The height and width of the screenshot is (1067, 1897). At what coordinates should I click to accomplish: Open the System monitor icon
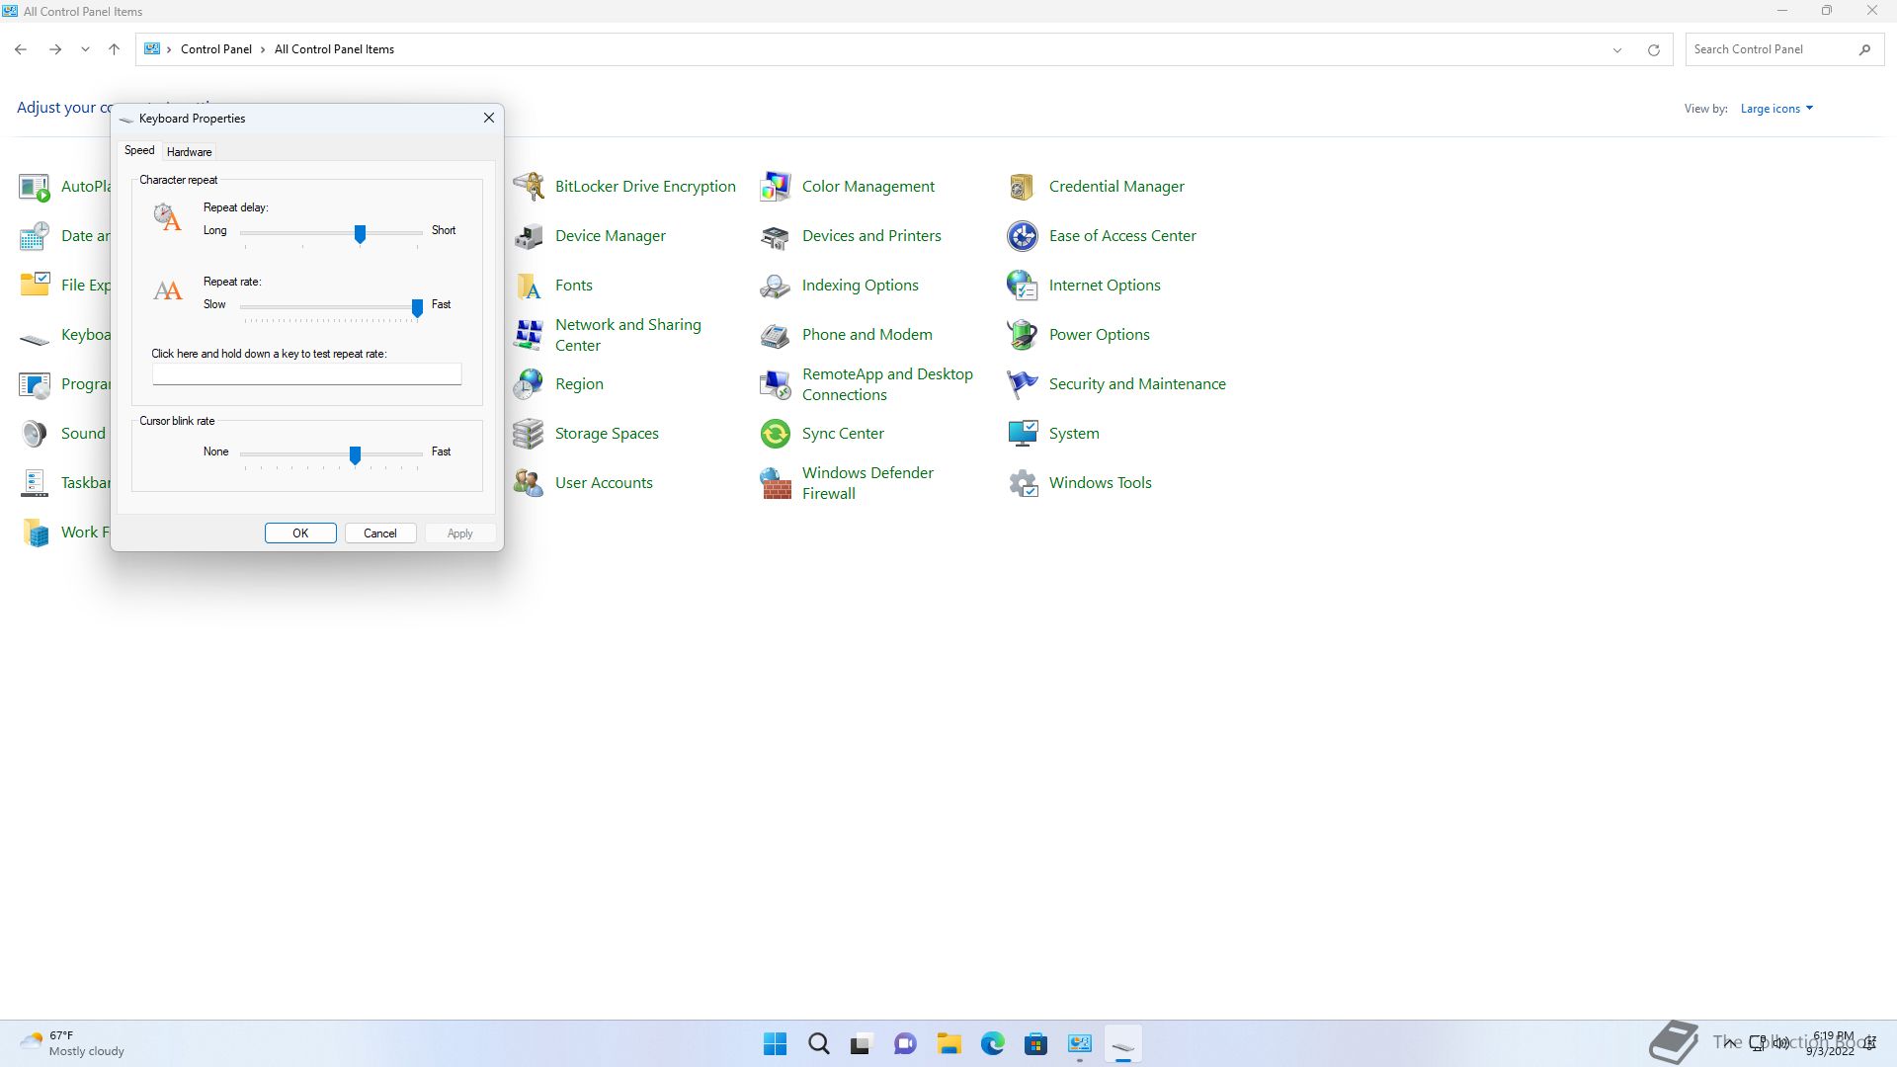tap(1023, 434)
